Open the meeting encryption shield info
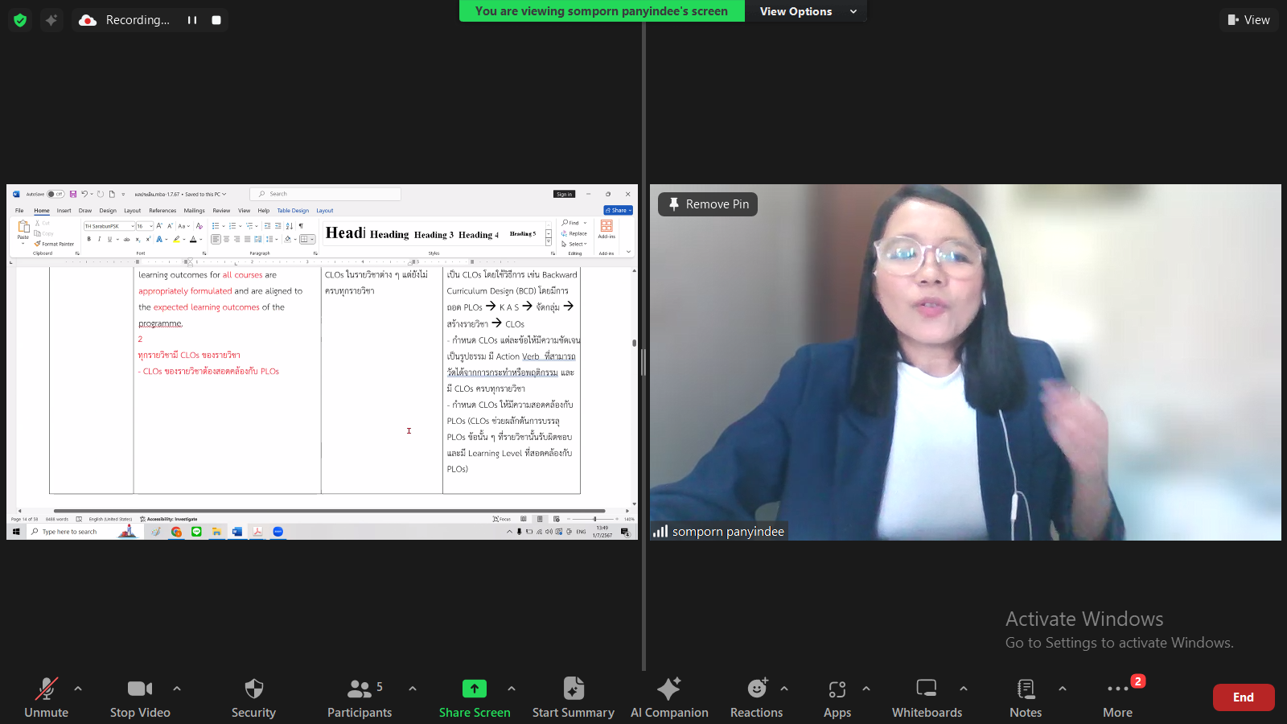 coord(20,20)
